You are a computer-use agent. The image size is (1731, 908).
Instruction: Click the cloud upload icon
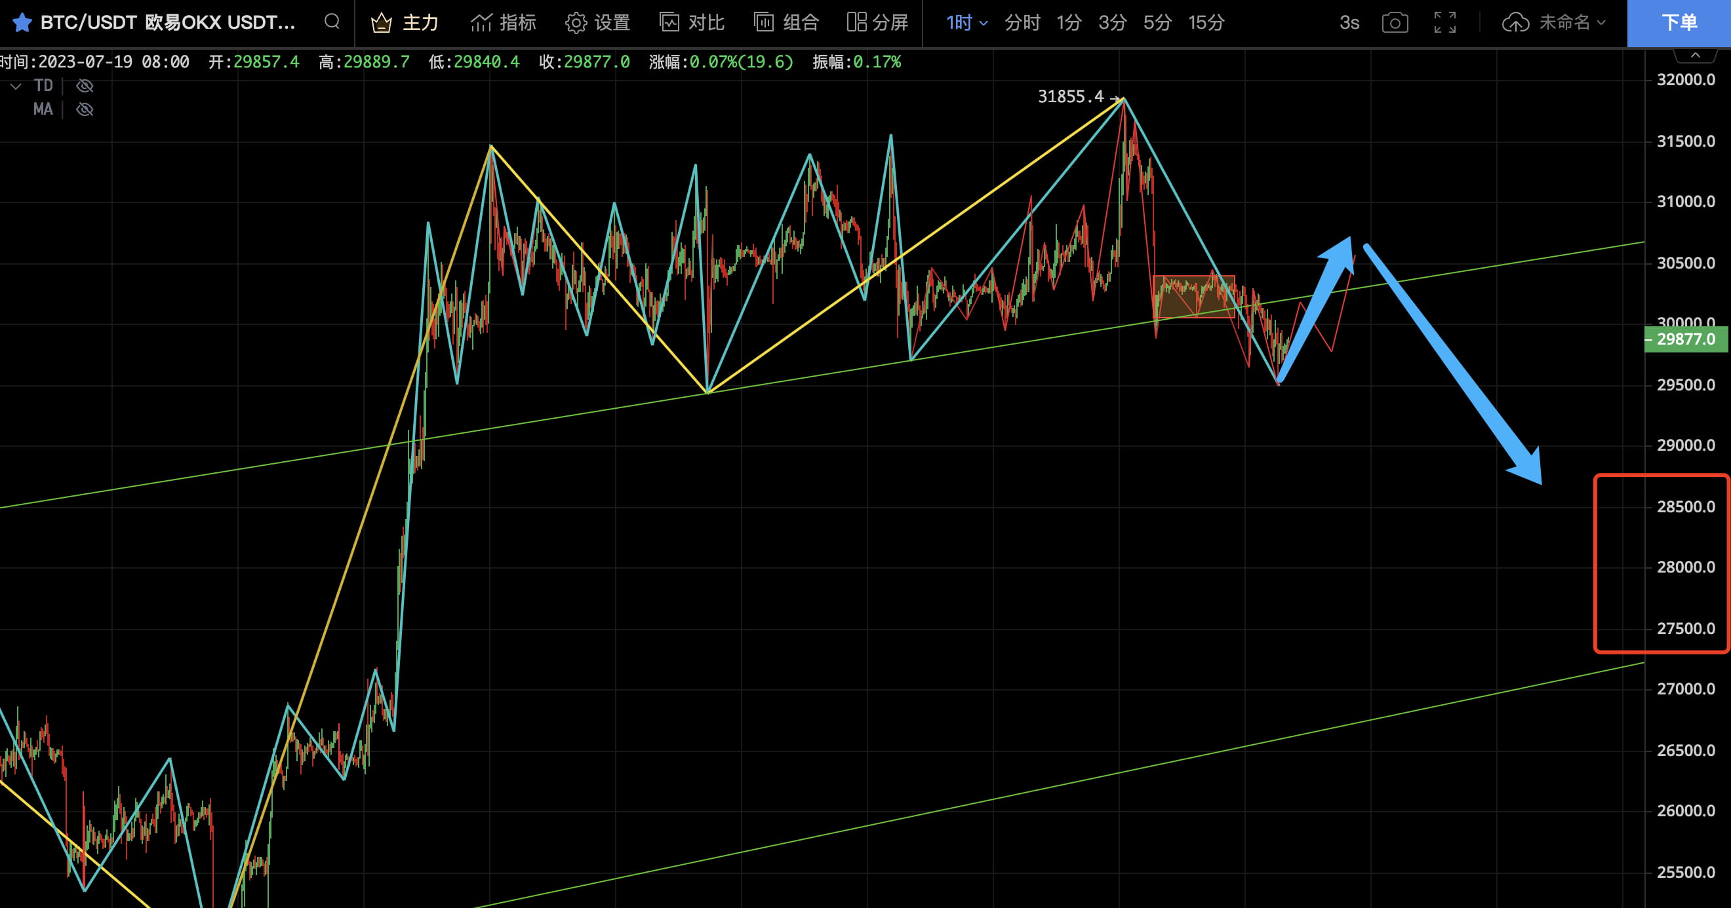coord(1515,23)
